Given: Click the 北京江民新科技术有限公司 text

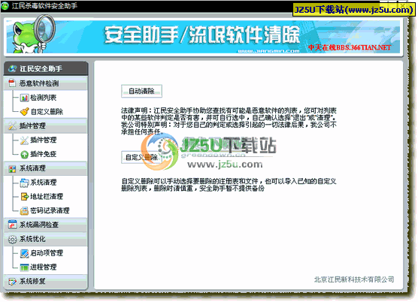Looking at the screenshot, I should [x=354, y=279].
